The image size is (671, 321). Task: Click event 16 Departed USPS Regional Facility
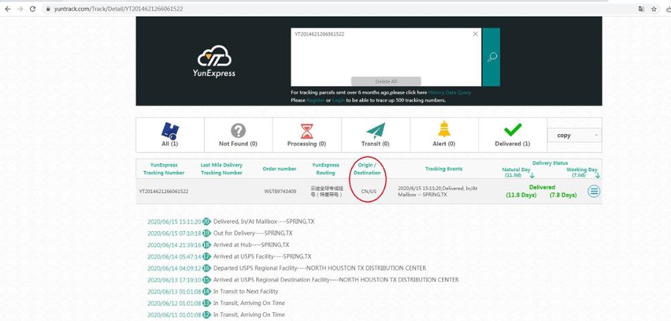[319, 268]
